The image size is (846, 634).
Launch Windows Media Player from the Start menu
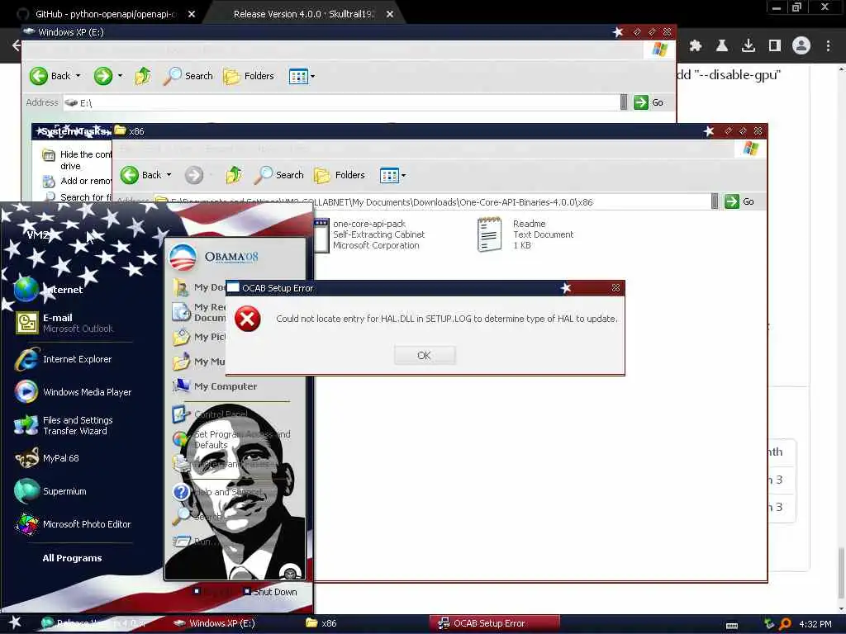(x=73, y=392)
